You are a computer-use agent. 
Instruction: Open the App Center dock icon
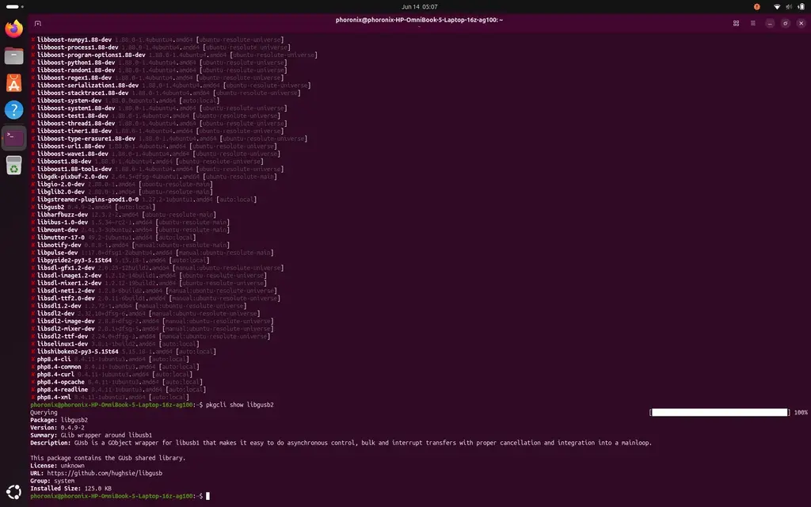coord(14,82)
